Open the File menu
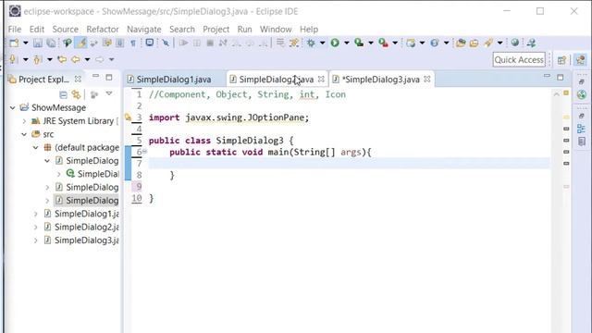The image size is (592, 333). [x=15, y=29]
